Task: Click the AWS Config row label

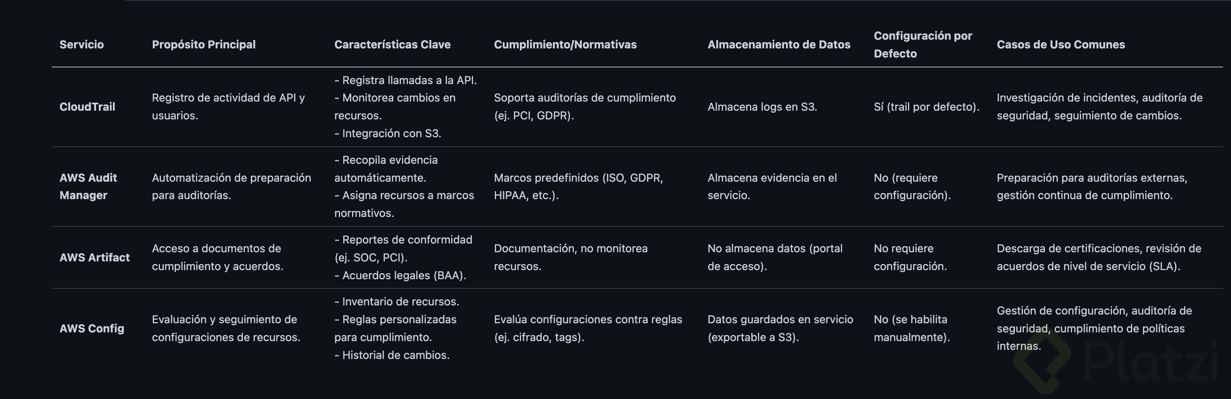Action: click(91, 328)
